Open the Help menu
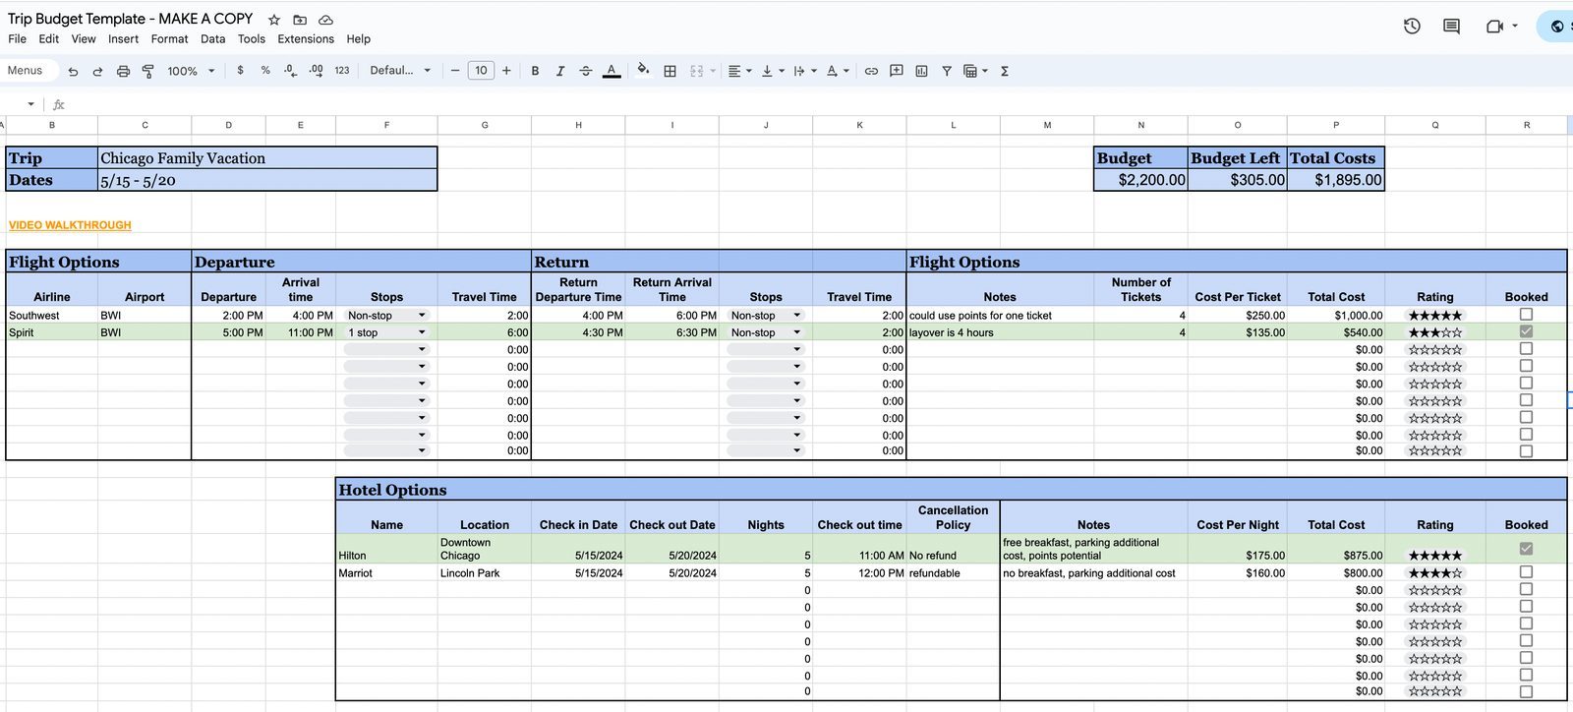1573x712 pixels. click(x=359, y=39)
